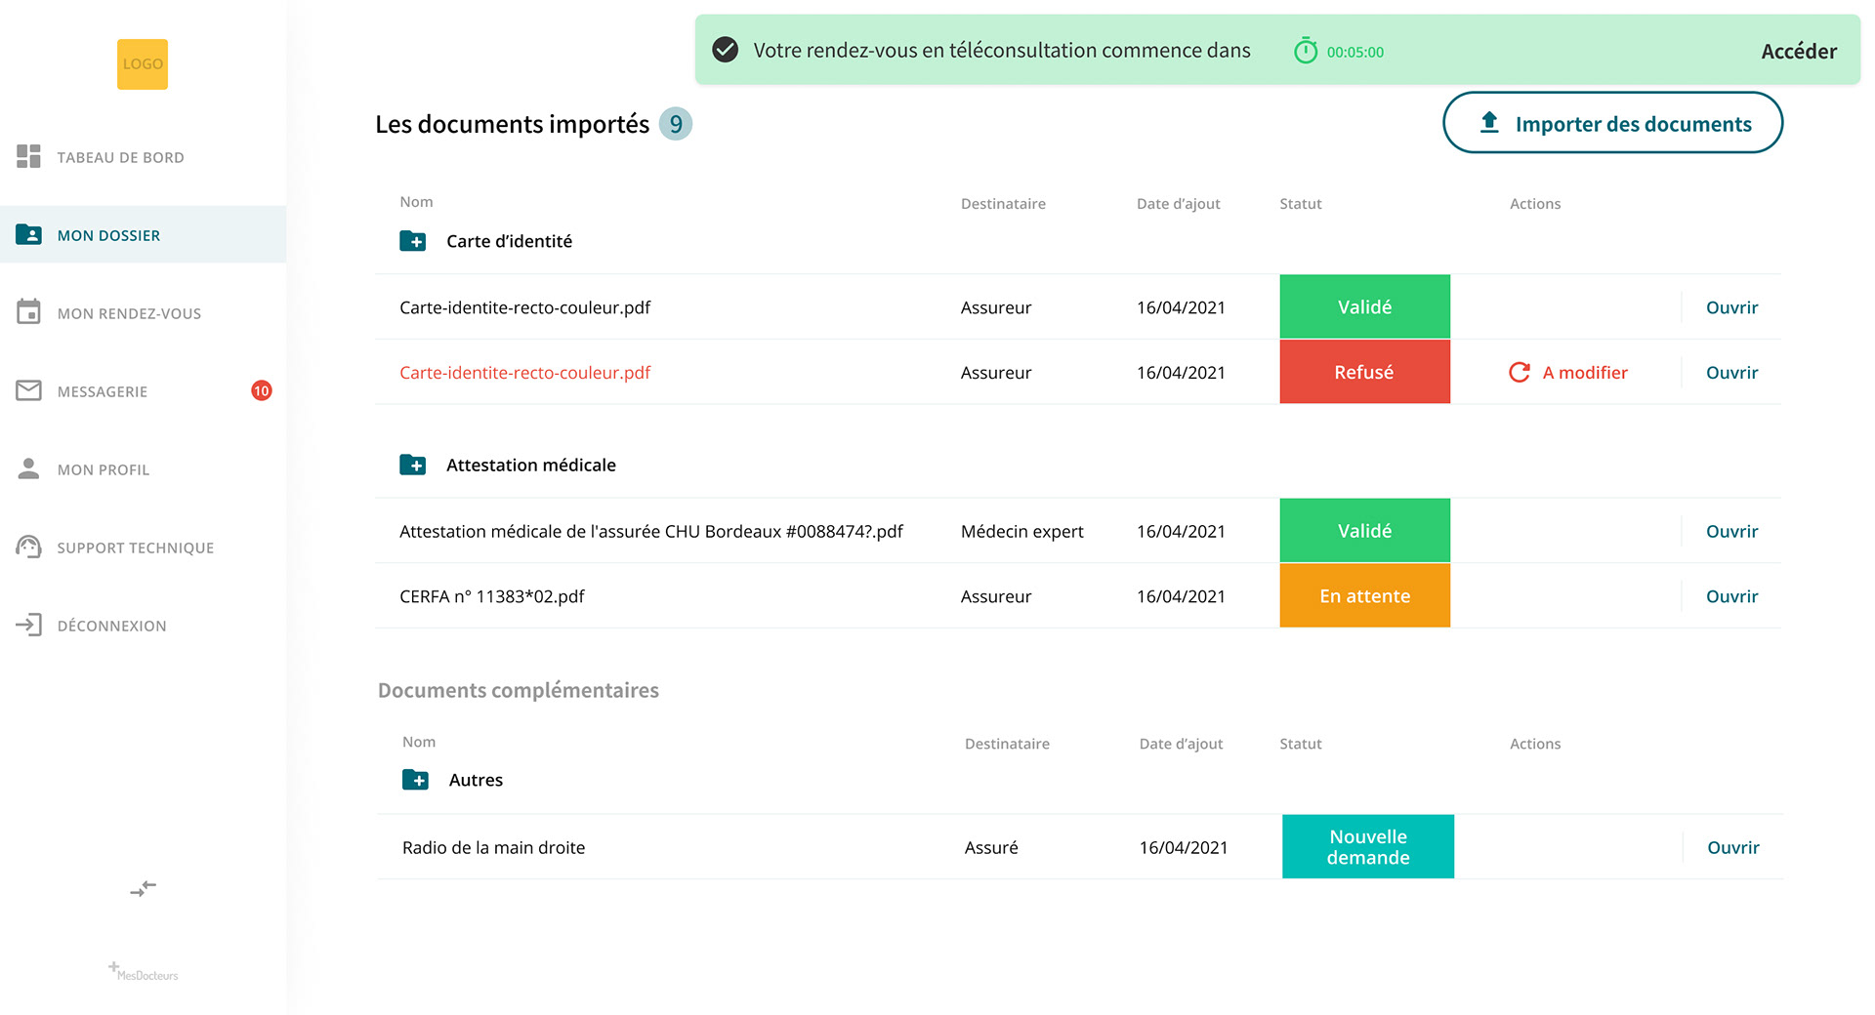
Task: Select Mon dossier in the sidebar
Action: pyautogui.click(x=143, y=234)
